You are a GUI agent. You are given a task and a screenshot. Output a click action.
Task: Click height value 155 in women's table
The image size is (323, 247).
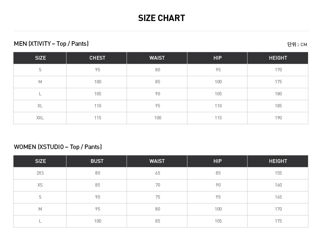(278, 173)
